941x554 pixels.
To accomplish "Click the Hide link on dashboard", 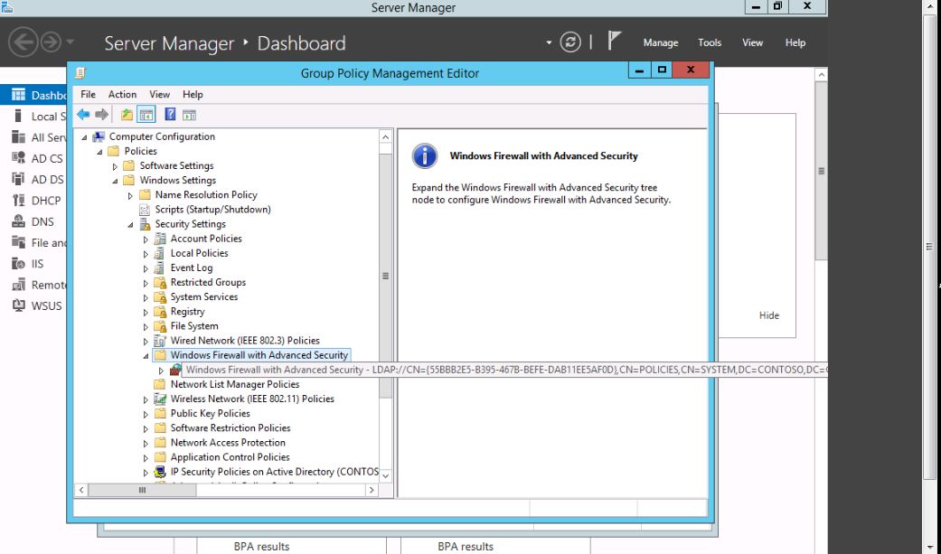I will [768, 315].
